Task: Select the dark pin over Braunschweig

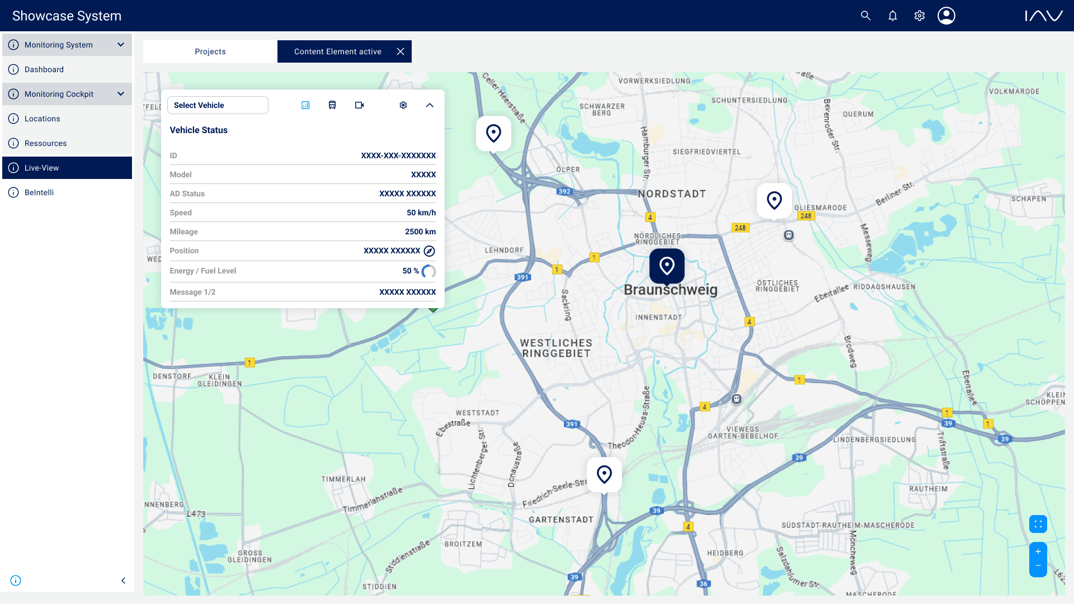Action: tap(667, 266)
